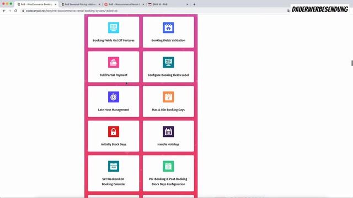
Task: Click the Full/Partial Payment label
Action: pyautogui.click(x=114, y=75)
